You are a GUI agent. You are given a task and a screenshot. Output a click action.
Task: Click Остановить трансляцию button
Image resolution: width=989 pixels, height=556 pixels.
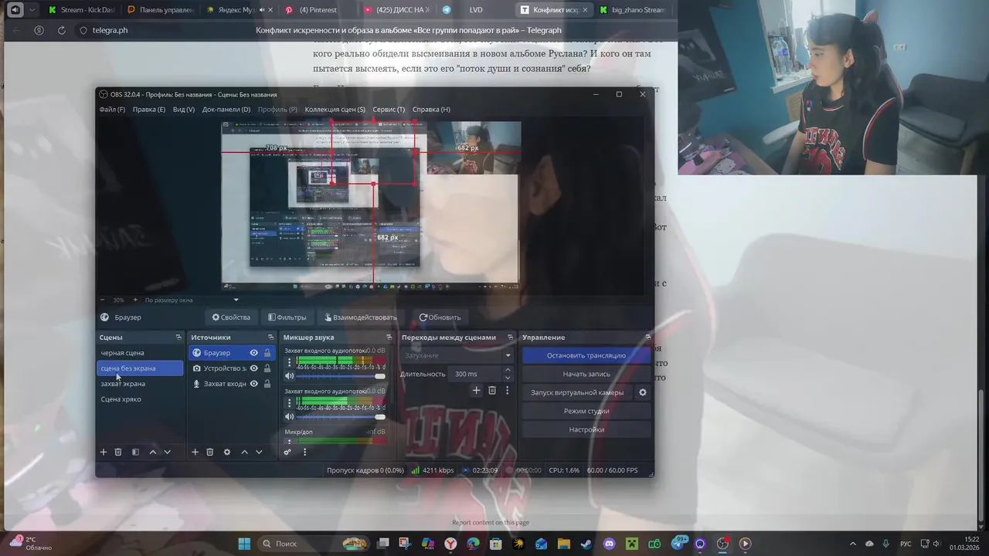point(586,355)
